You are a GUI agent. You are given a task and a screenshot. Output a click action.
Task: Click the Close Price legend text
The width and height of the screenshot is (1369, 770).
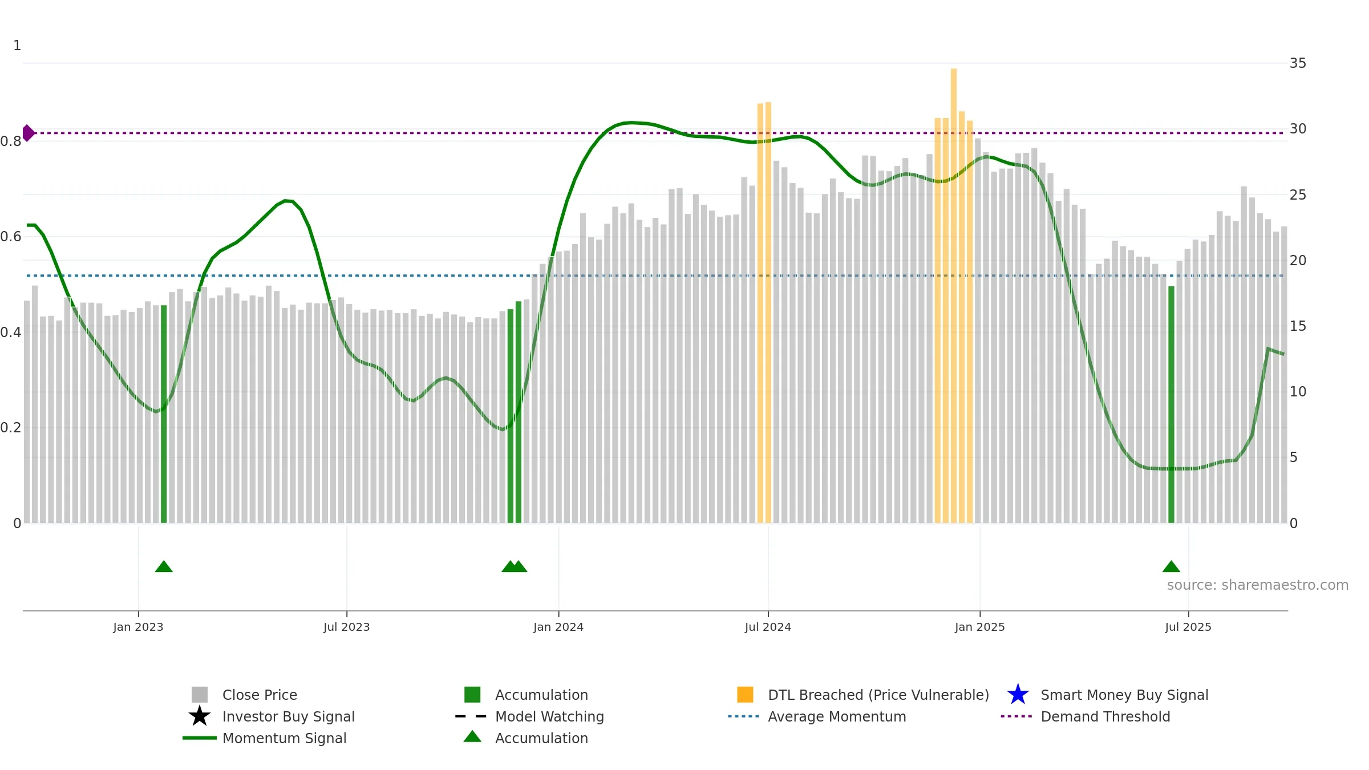260,695
